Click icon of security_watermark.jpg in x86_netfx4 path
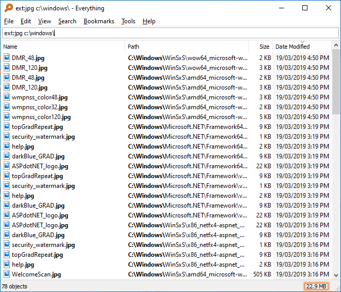This screenshot has height=292, width=341. coord(7,245)
